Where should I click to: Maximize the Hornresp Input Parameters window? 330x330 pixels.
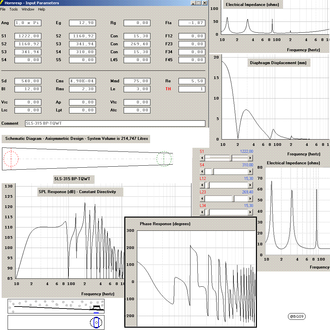[199, 3]
